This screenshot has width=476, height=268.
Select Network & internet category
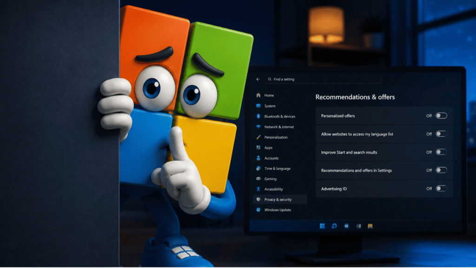pos(279,127)
